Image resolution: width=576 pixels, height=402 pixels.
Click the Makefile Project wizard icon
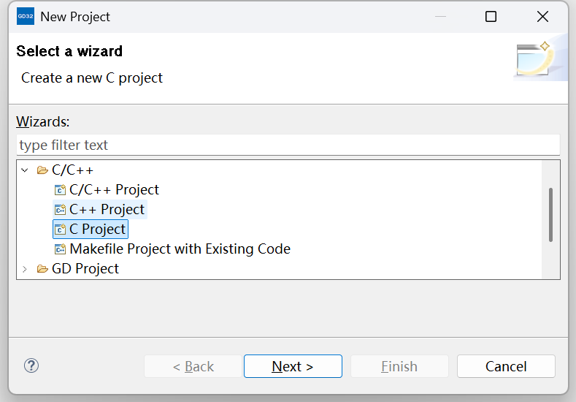[x=60, y=249]
